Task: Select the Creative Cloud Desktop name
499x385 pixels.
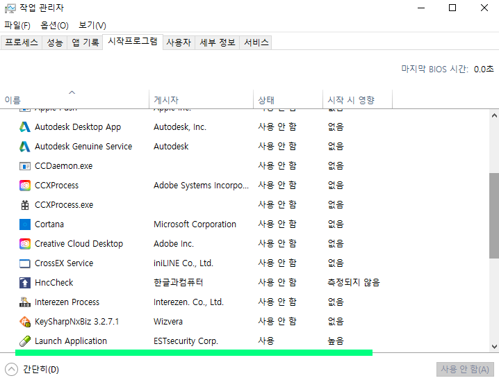Action: coord(79,244)
